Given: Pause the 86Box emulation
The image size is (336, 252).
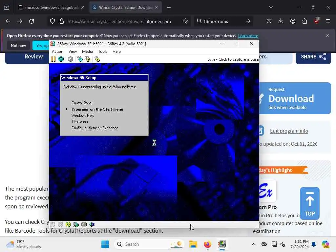Looking at the screenshot, I should point(53,59).
